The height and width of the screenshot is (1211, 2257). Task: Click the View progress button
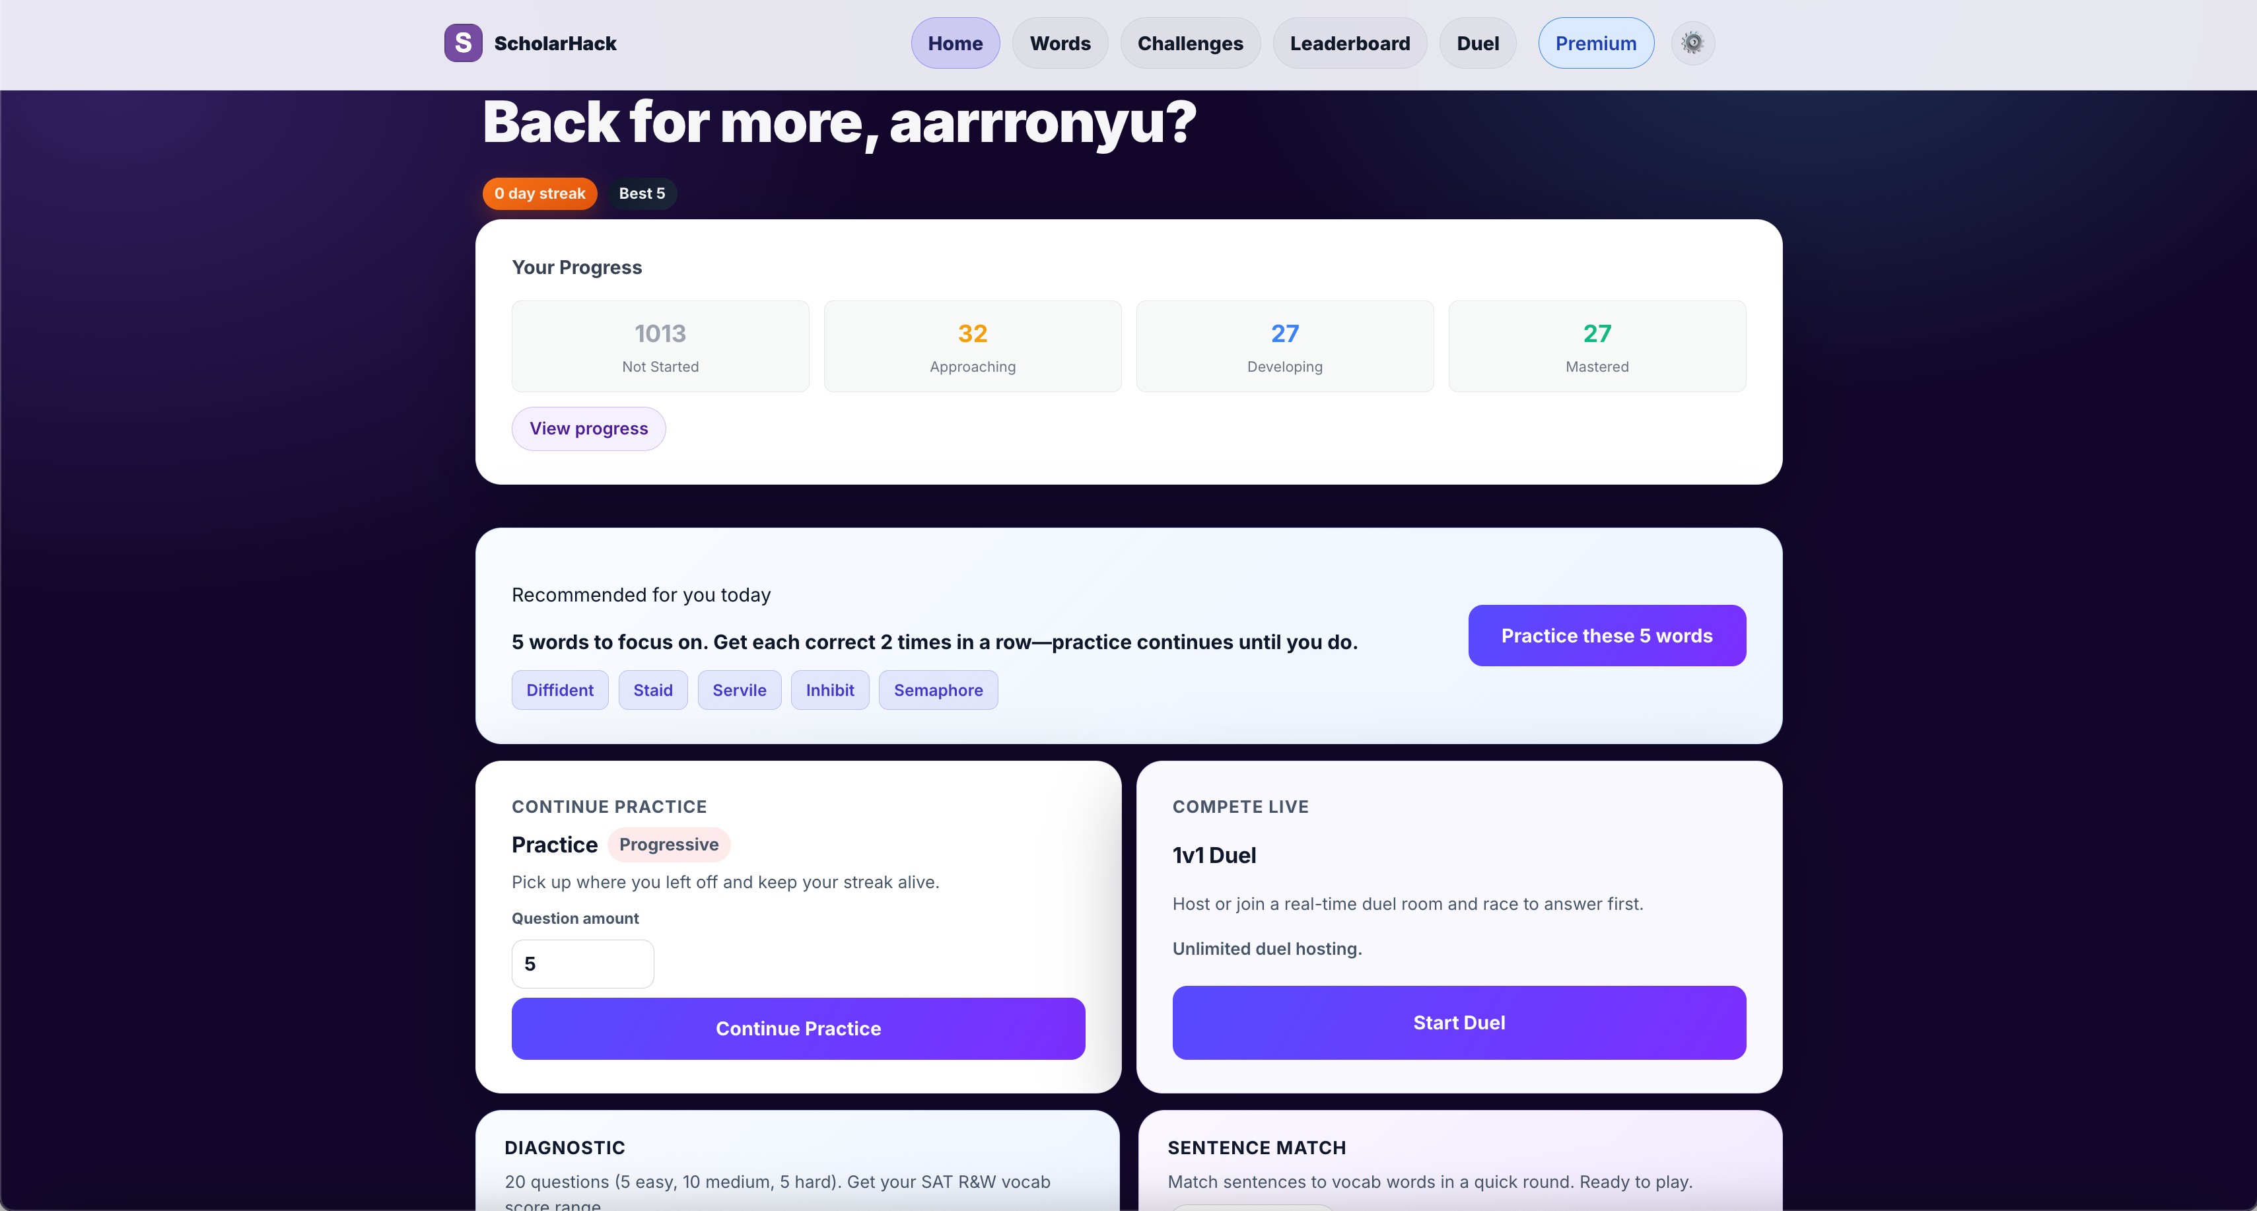pos(588,429)
